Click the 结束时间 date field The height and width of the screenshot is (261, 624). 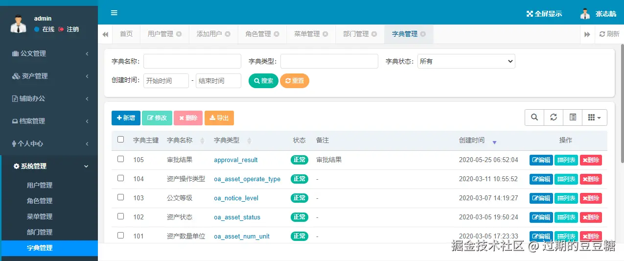[x=218, y=81]
